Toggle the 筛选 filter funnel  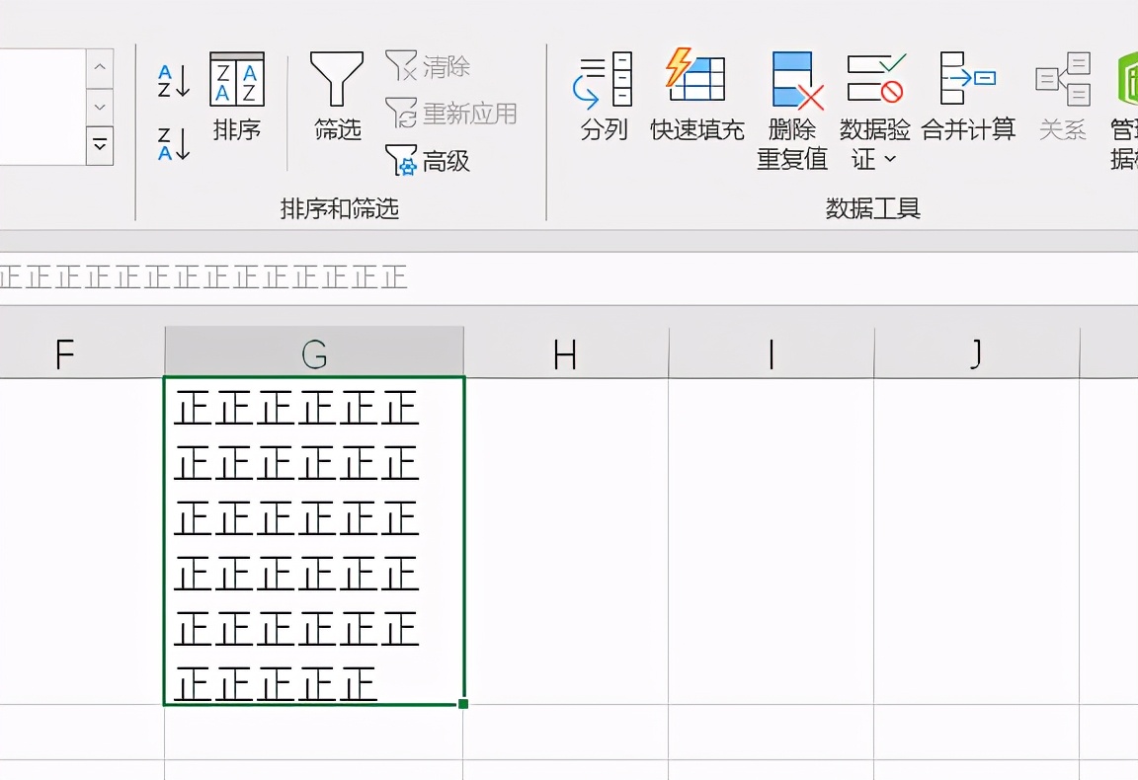tap(337, 97)
